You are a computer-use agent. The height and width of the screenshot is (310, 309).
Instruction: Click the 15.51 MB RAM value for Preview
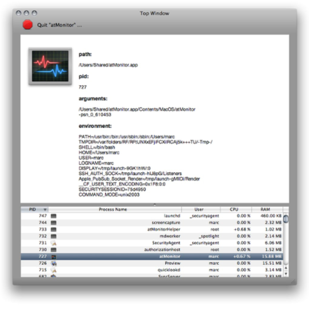click(272, 263)
